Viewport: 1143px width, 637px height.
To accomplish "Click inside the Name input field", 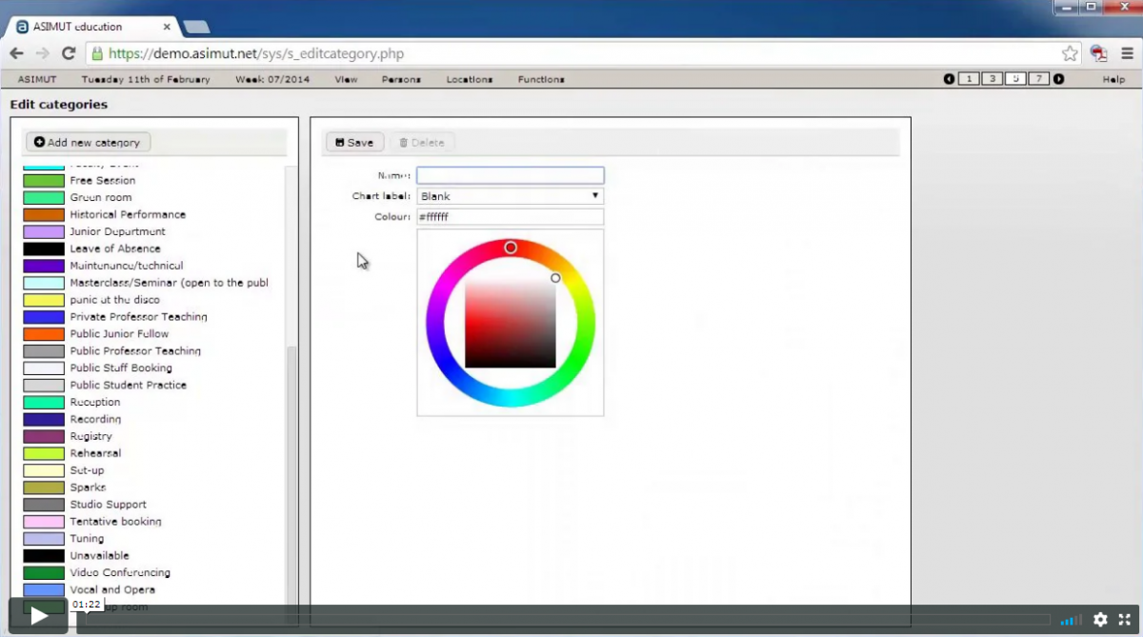I will (x=510, y=175).
